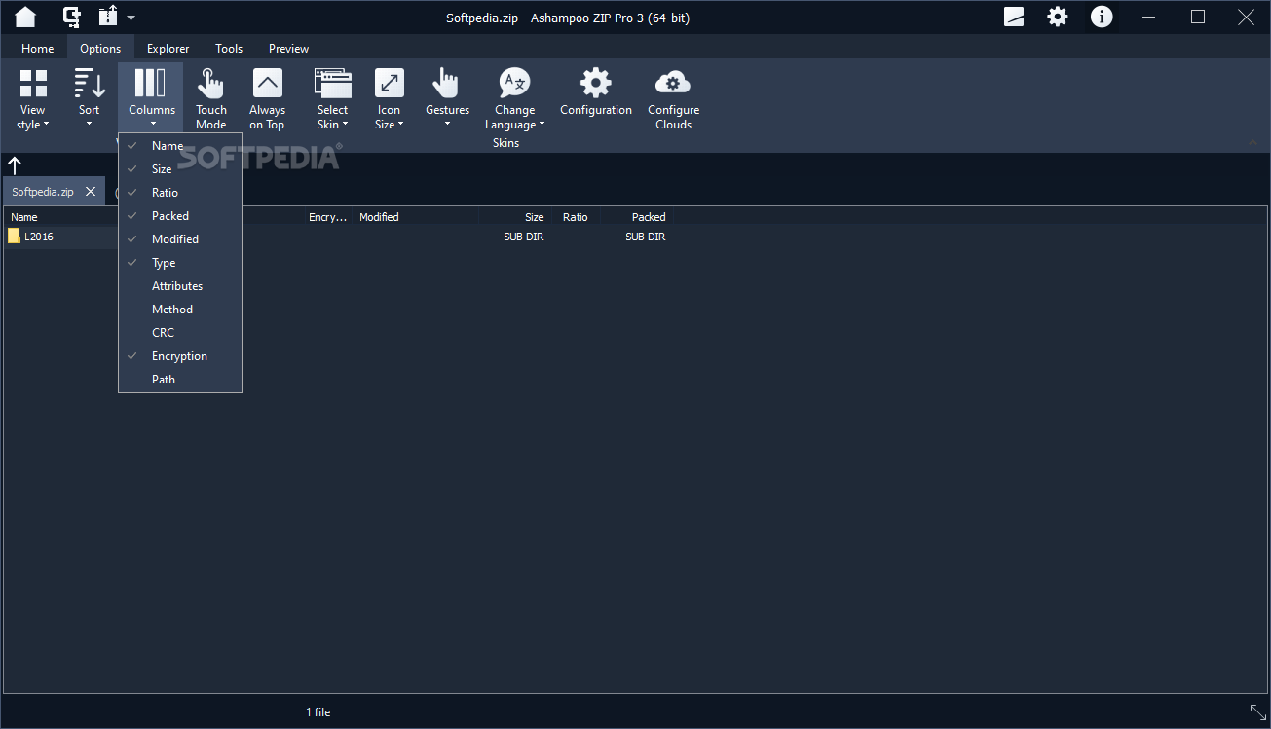
Task: Collapse the ribbon chevron
Action: point(1254,142)
